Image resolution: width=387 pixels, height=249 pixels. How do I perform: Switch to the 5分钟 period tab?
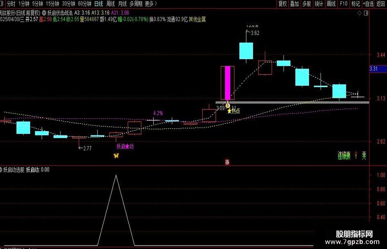(38, 4)
